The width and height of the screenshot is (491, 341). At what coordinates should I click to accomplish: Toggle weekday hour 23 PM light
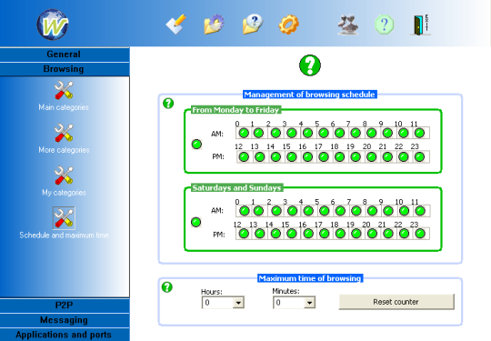point(419,157)
